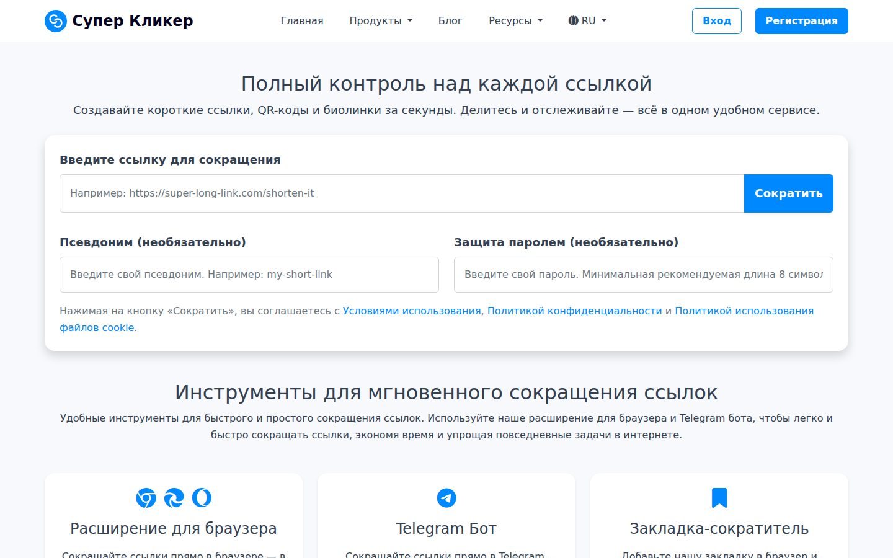Click the bookmark icon above Закладка-сократитель
The image size is (893, 558).
pos(719,498)
